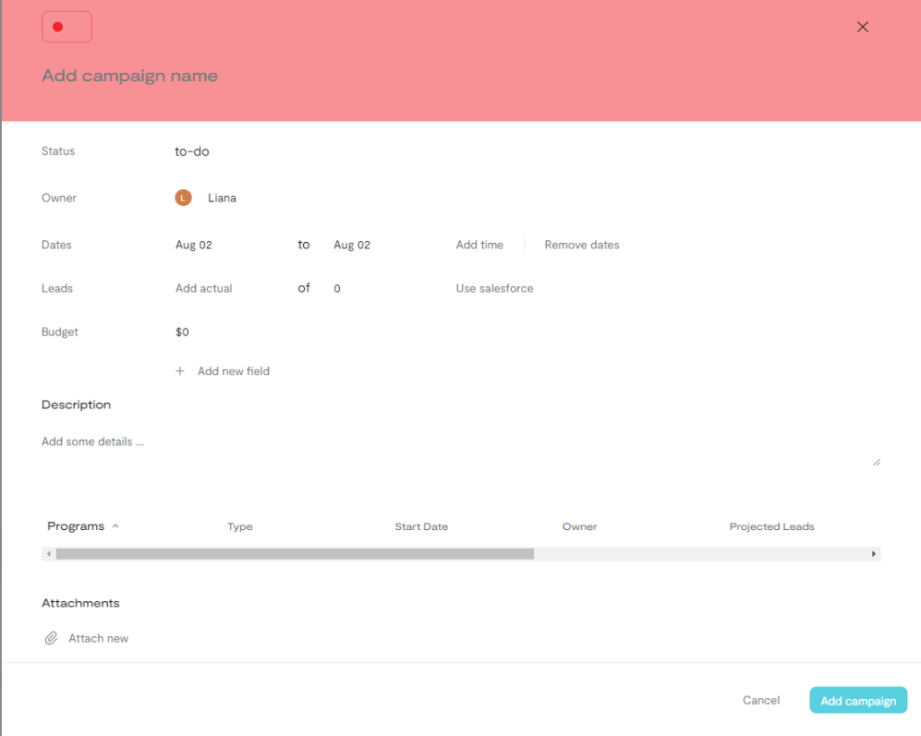Click the red campaign color swatch

(x=67, y=27)
